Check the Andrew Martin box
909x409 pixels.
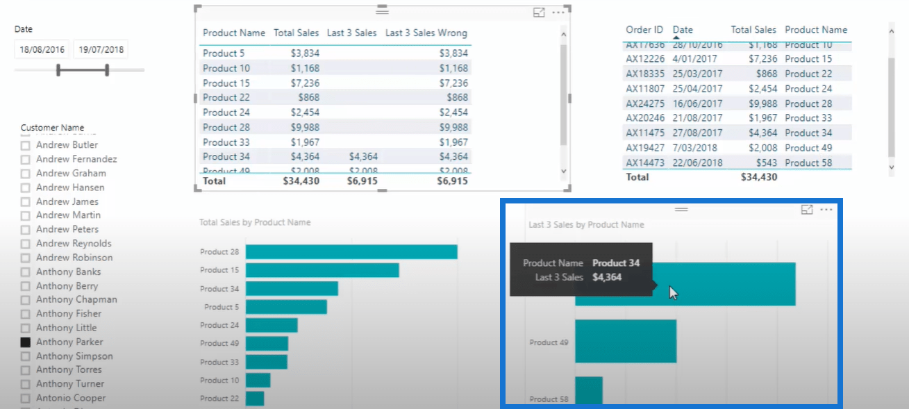tap(26, 215)
